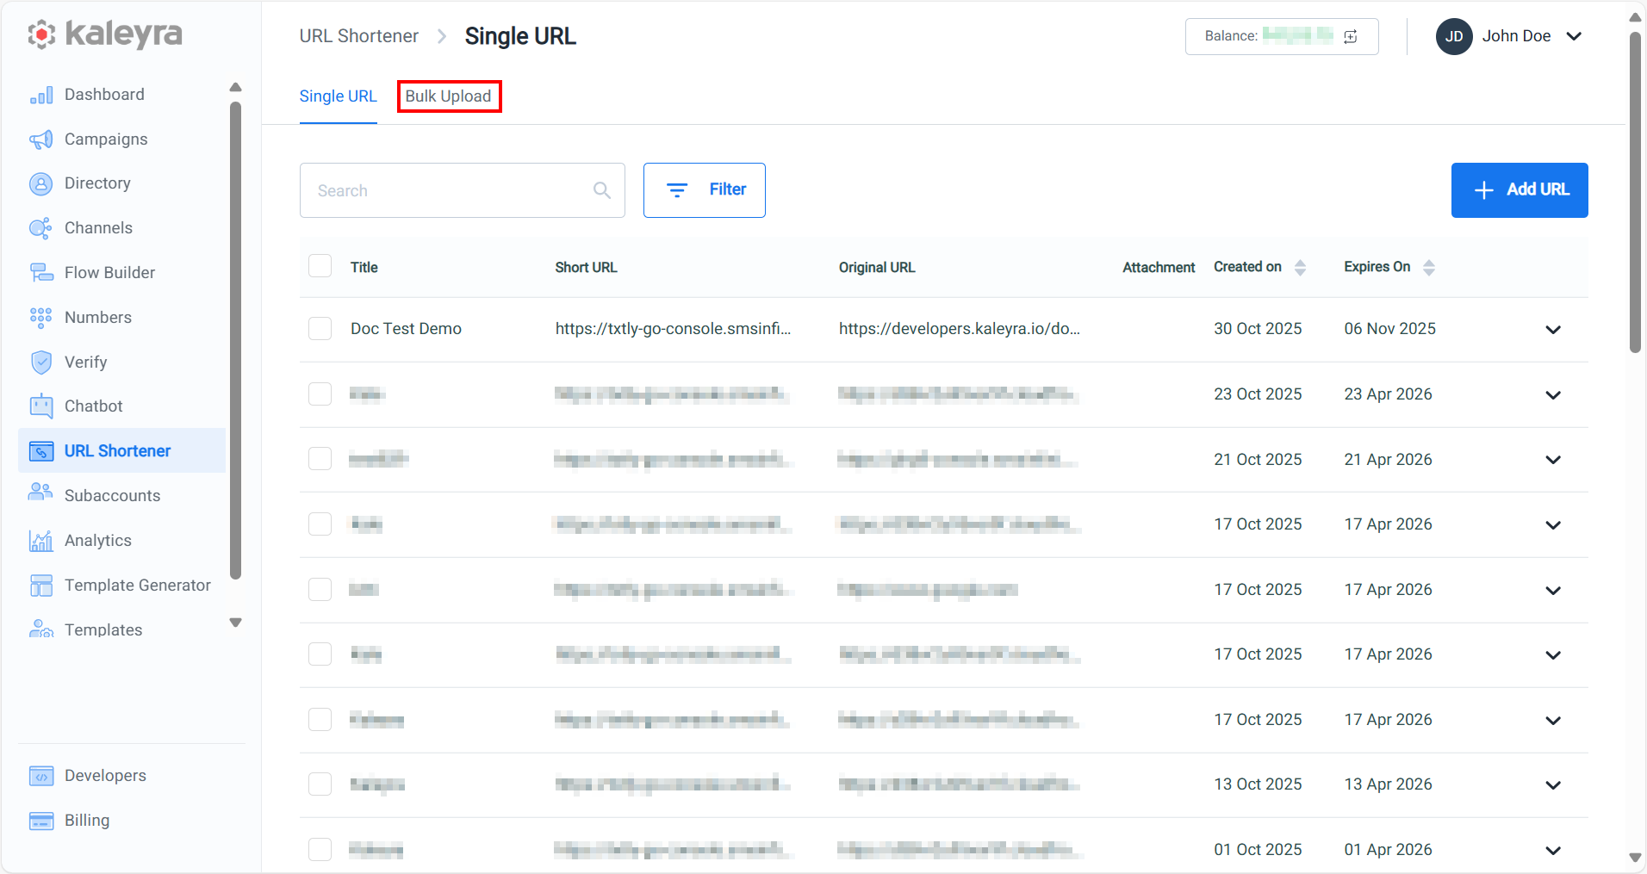Click the sidebar scrollbar thumb
Screen dimensions: 1647x874
pos(236,340)
